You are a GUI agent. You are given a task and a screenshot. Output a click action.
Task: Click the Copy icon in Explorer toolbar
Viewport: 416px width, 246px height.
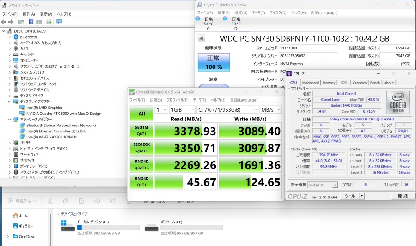(66, 201)
